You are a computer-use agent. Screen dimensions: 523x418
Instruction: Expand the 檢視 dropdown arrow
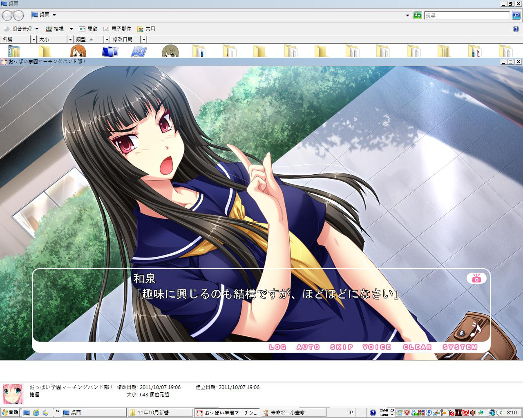click(71, 29)
